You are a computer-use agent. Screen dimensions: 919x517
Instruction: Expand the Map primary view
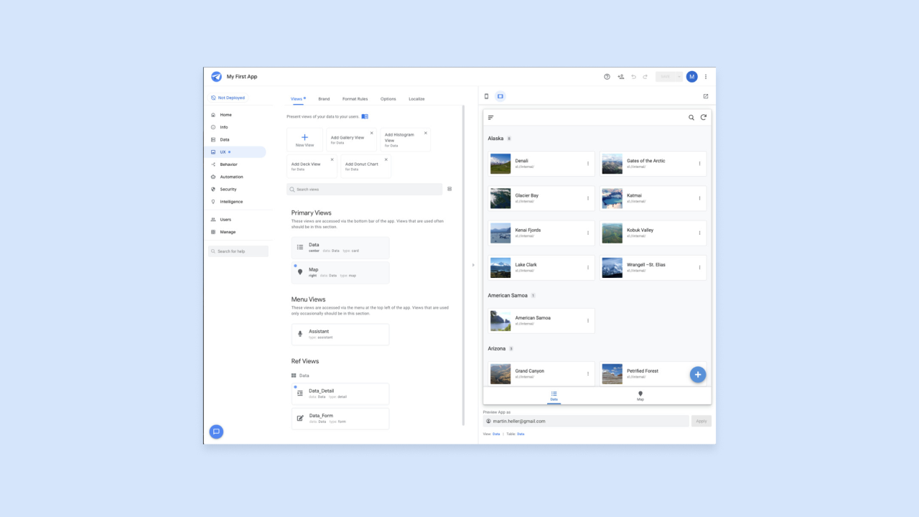[x=340, y=272]
